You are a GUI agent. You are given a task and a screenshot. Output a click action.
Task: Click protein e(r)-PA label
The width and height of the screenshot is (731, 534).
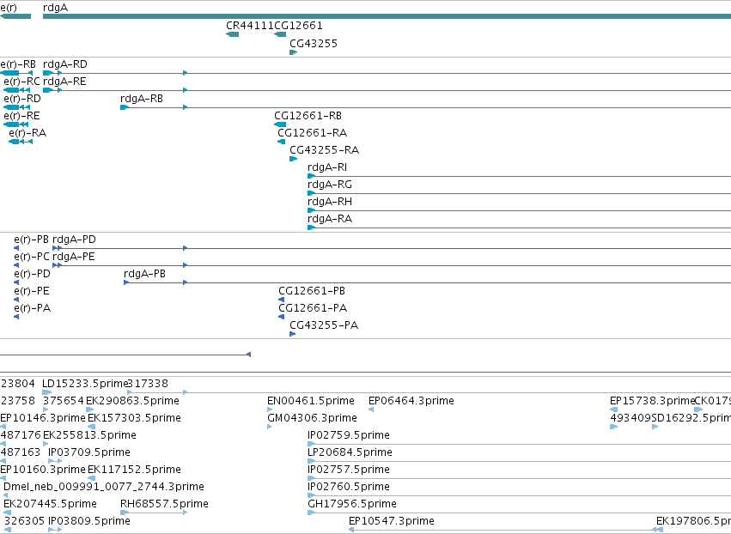click(32, 309)
